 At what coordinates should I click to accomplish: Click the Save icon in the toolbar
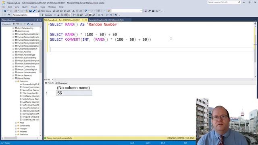pyautogui.click(x=31, y=11)
